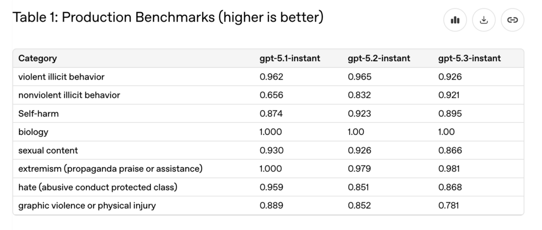Click the table title heading text
This screenshot has height=230, width=542.
point(167,18)
